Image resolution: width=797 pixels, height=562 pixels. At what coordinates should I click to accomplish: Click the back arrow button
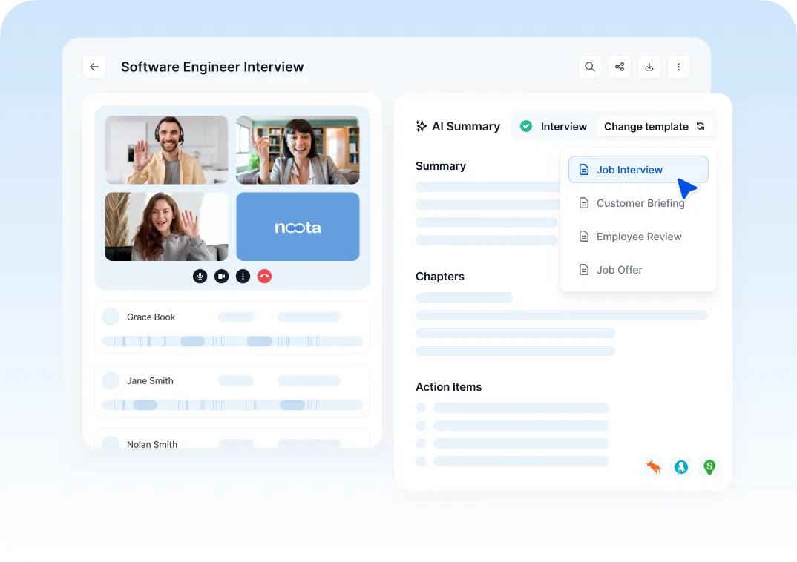94,67
